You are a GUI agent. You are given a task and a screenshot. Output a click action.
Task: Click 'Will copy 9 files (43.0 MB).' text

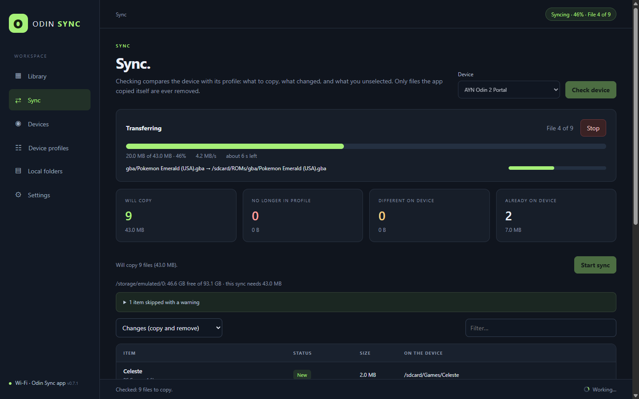(x=146, y=265)
